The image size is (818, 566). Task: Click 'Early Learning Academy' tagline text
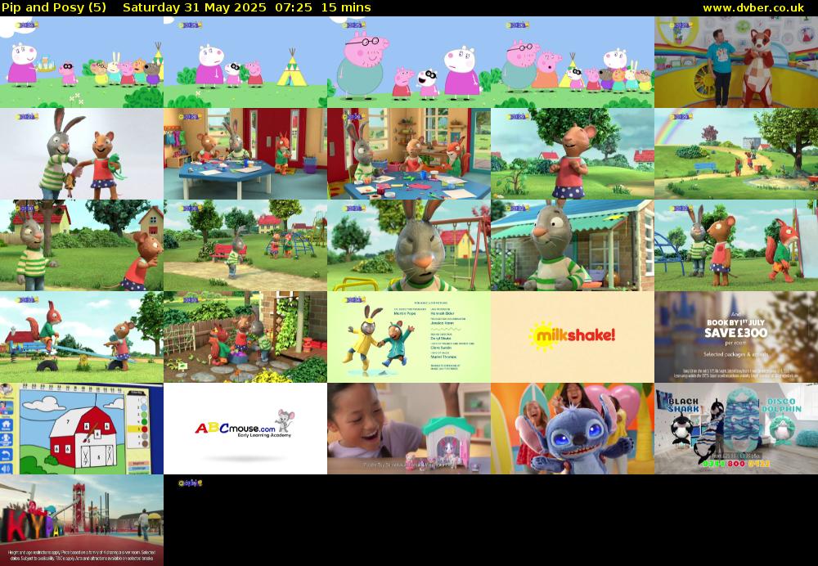263,434
